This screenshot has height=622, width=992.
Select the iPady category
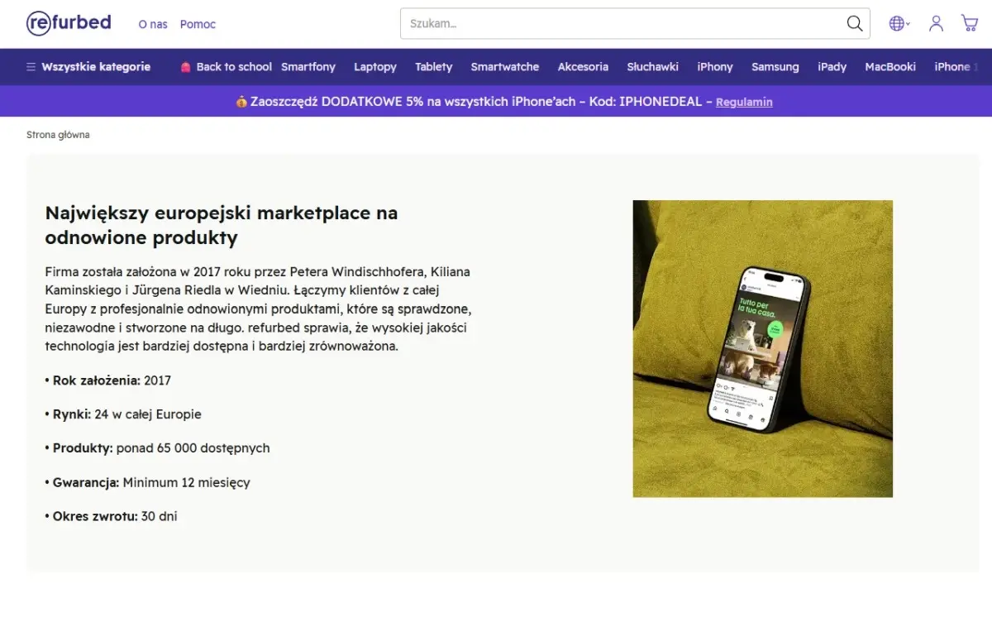coord(832,67)
